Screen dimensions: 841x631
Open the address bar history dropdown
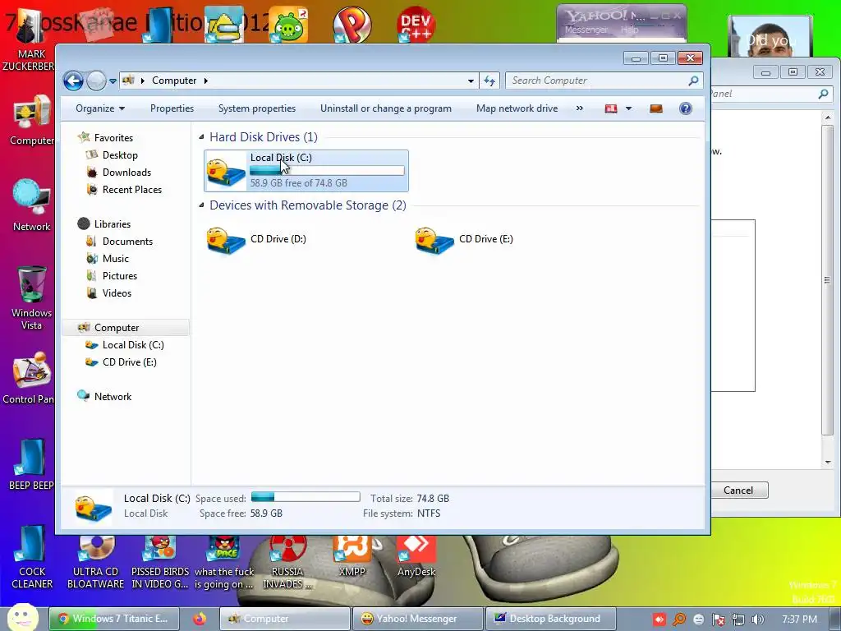[x=471, y=81]
